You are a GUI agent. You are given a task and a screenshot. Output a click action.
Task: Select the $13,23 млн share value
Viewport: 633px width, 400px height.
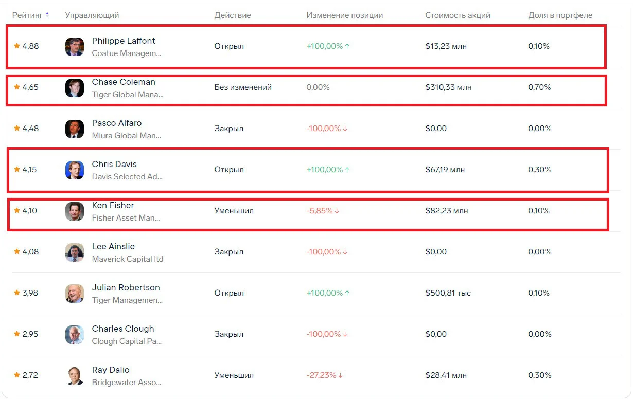[x=446, y=46]
